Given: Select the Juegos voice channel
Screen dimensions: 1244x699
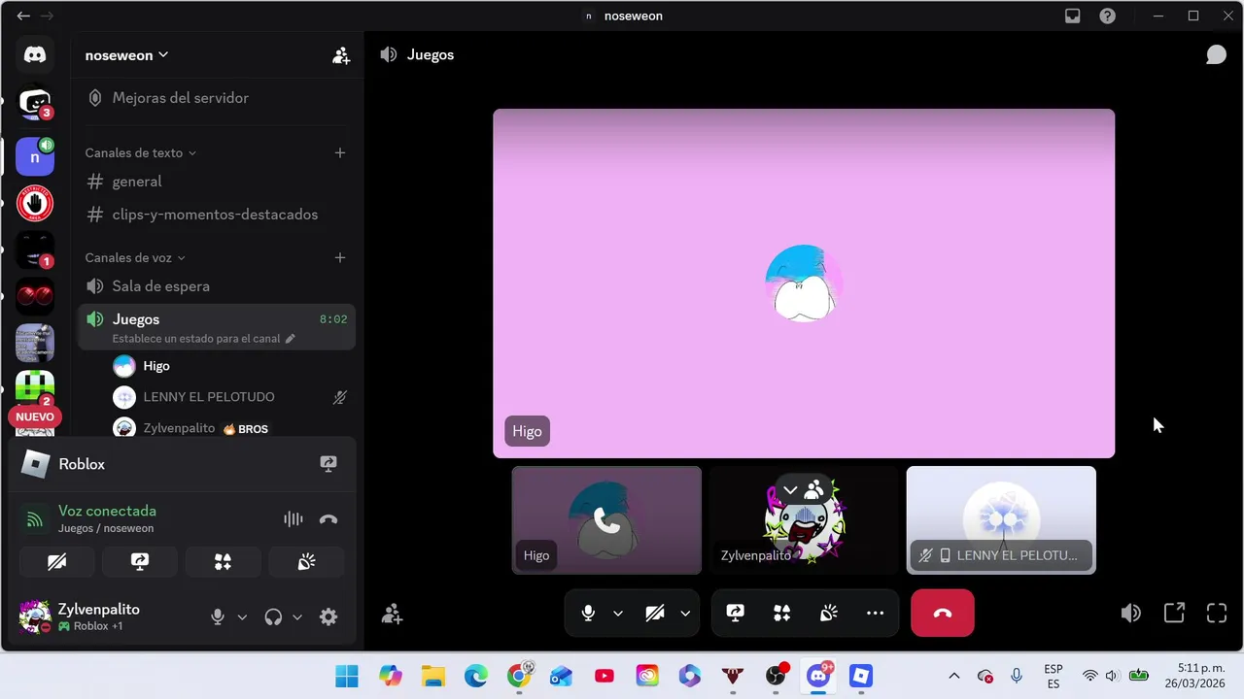Looking at the screenshot, I should click(x=217, y=327).
